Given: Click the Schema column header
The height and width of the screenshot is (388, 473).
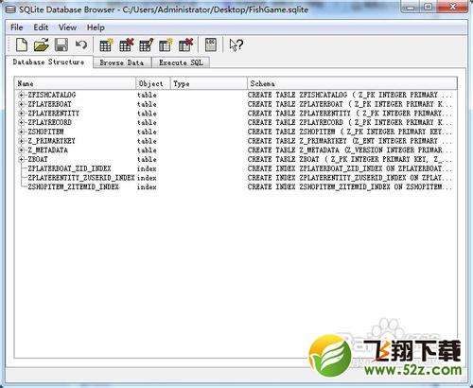Looking at the screenshot, I should 352,83.
